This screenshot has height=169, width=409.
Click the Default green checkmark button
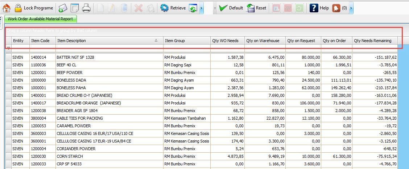pyautogui.click(x=231, y=8)
